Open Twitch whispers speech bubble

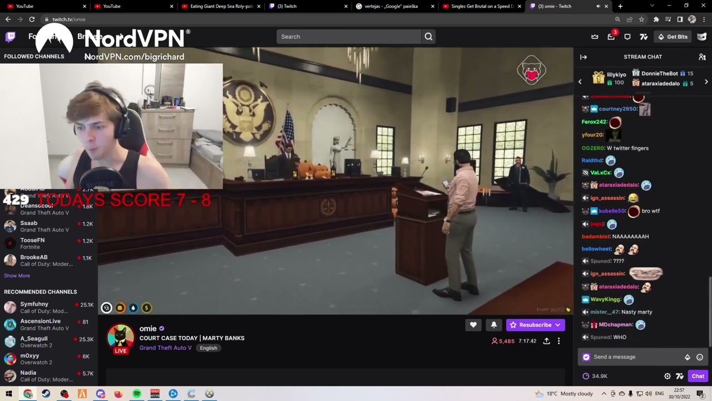click(x=627, y=37)
